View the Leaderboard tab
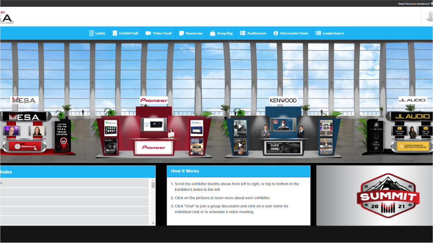Image resolution: width=433 pixels, height=243 pixels. click(330, 33)
